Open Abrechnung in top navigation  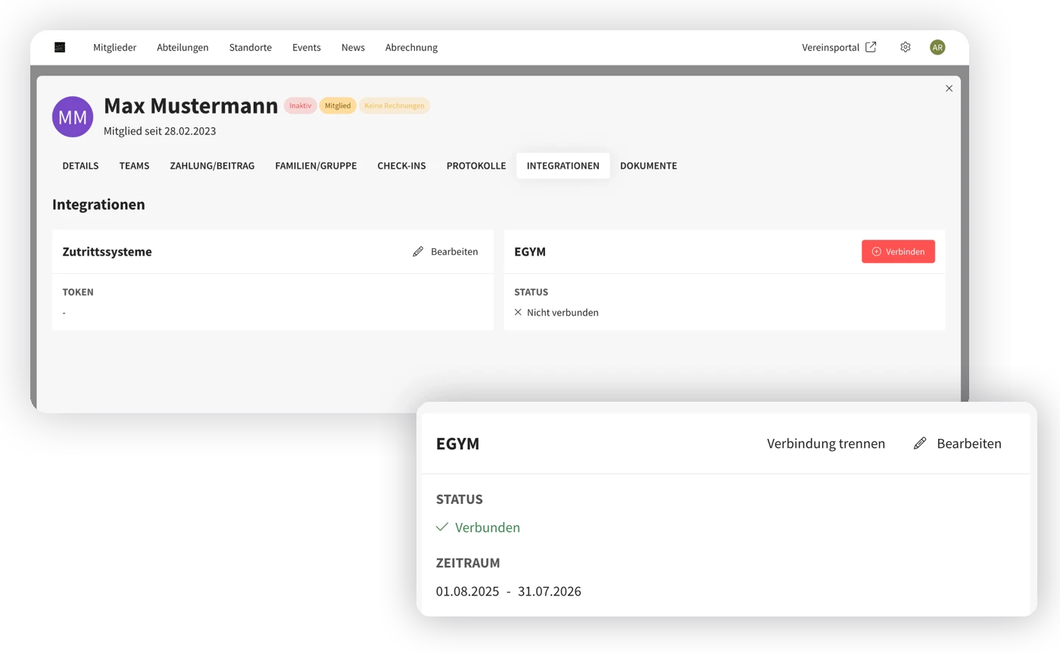(x=411, y=47)
